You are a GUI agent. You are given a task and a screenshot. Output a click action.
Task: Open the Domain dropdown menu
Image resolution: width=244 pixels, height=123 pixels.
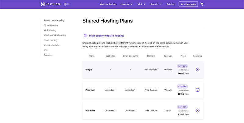click(156, 4)
